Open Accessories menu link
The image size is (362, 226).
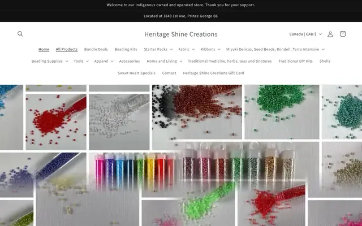(x=130, y=61)
